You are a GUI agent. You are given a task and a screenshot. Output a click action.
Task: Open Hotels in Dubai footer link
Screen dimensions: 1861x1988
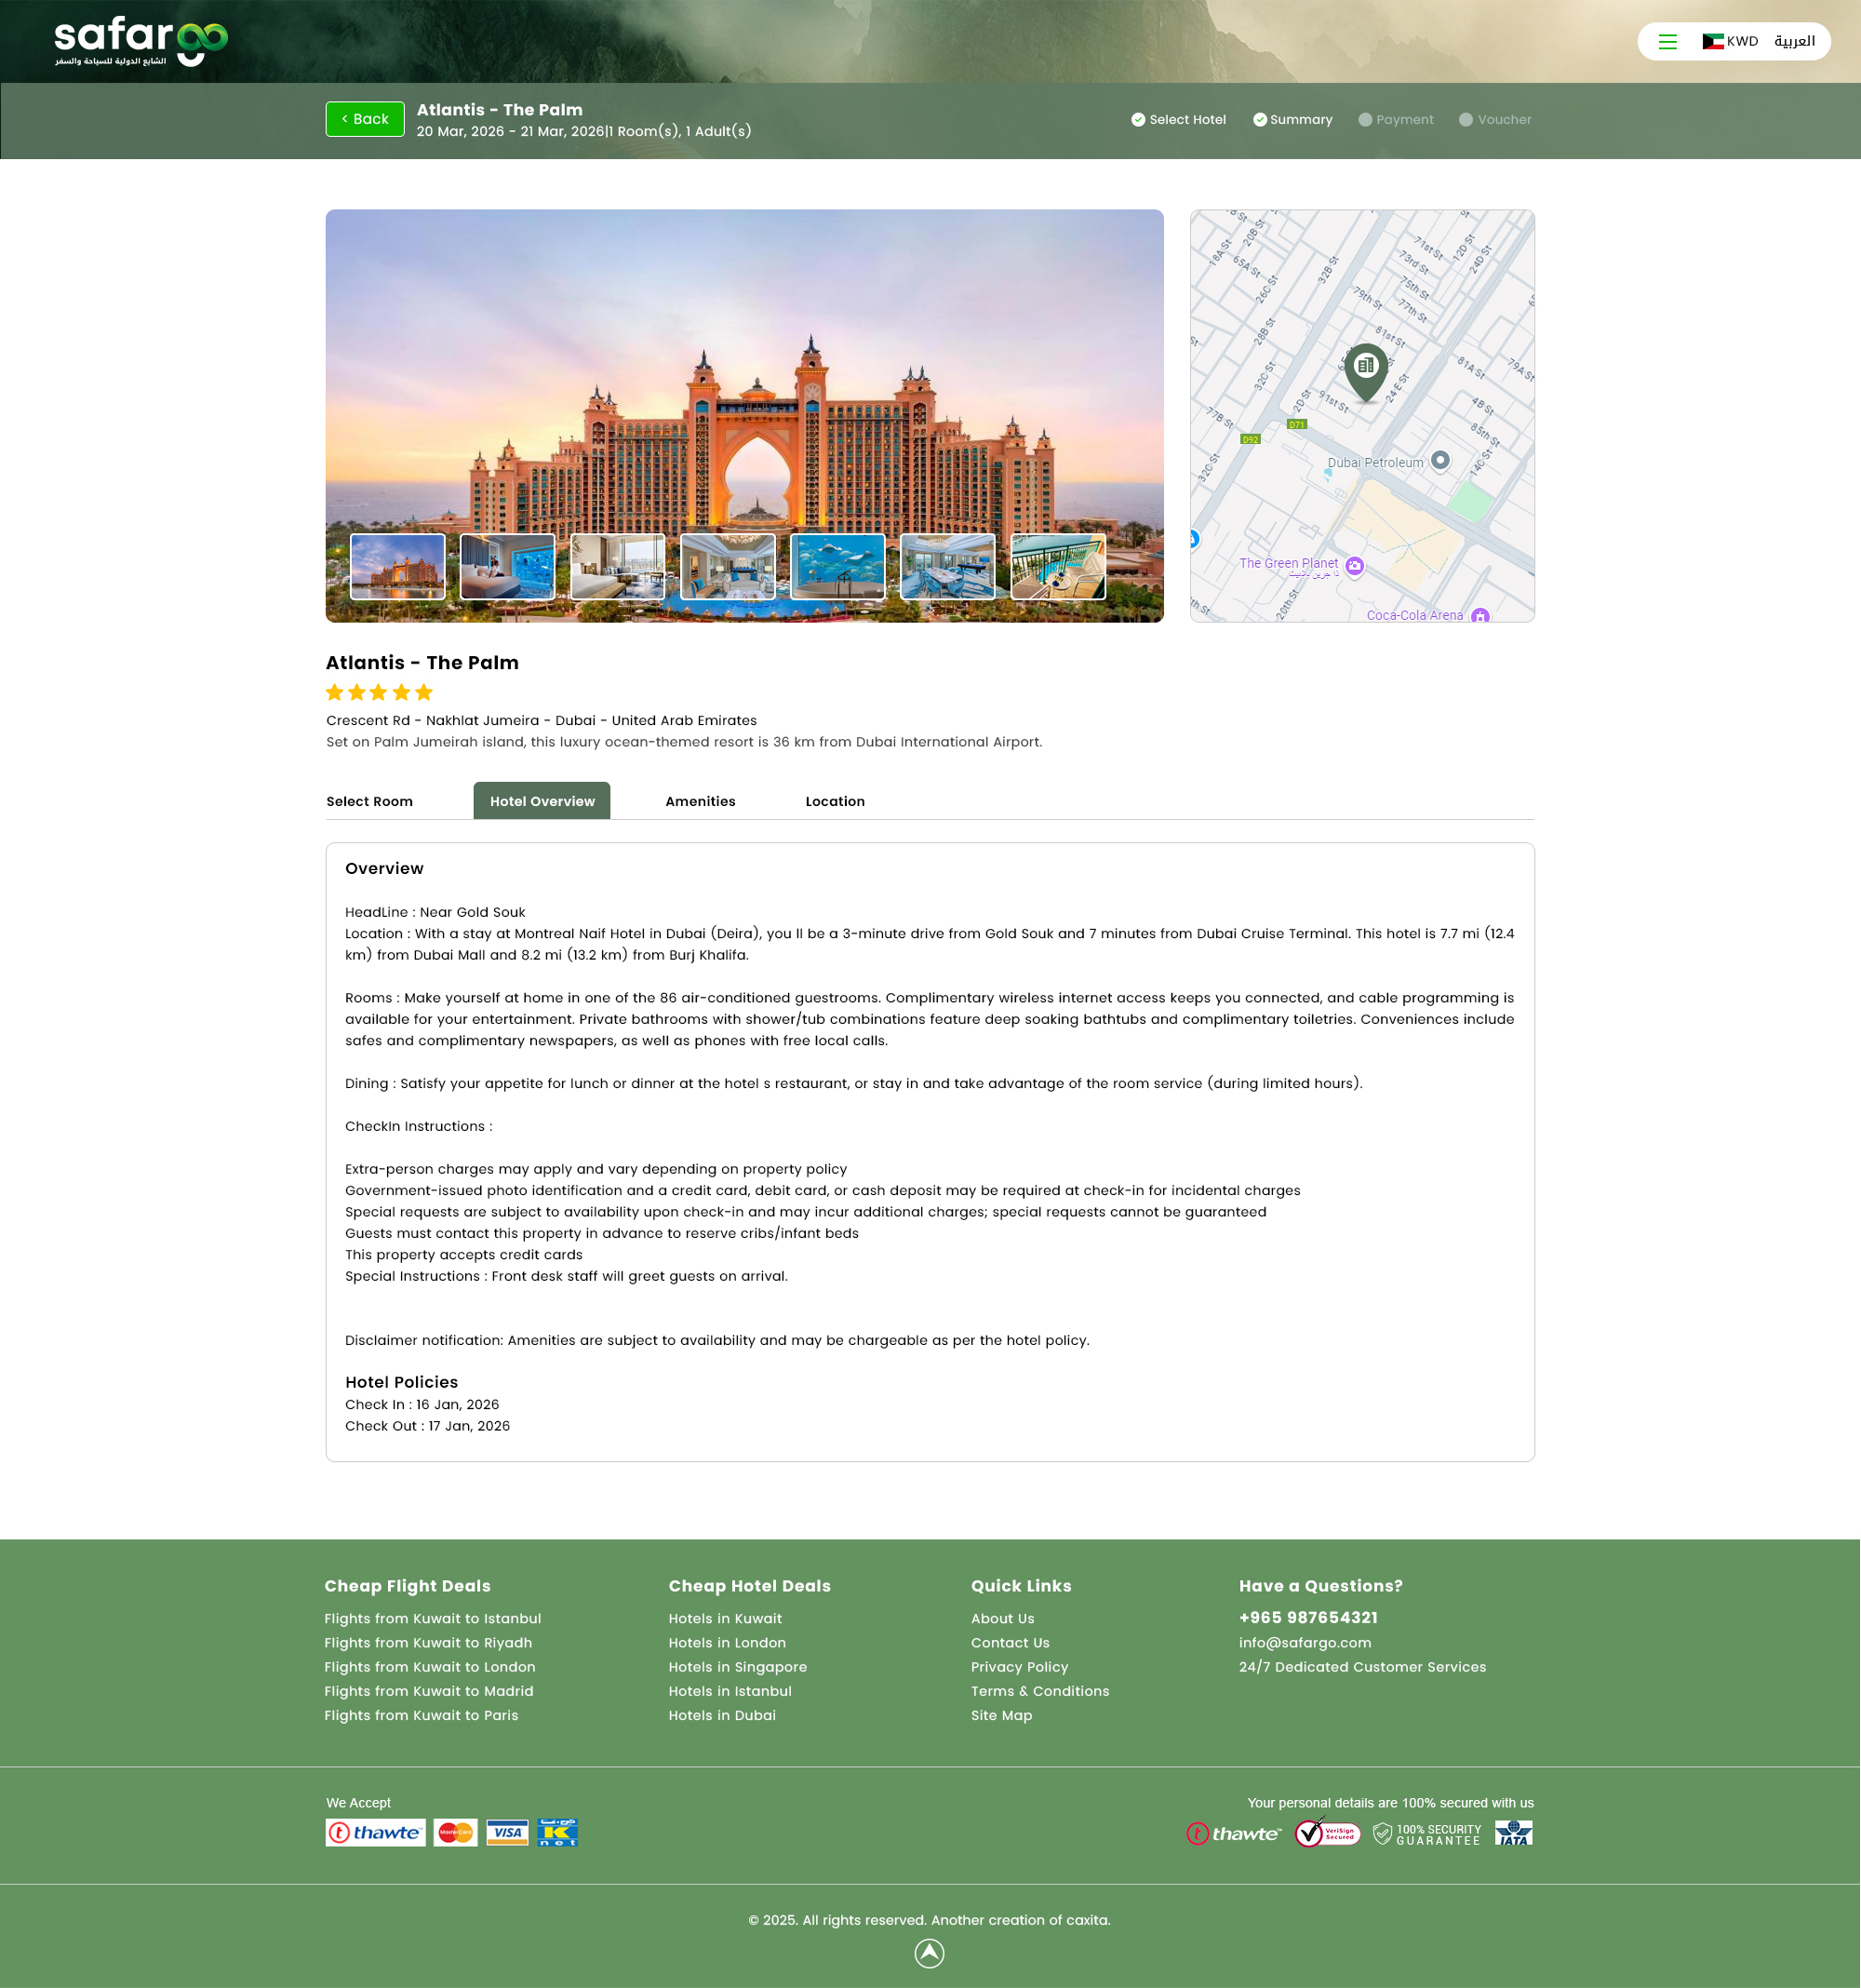click(722, 1715)
